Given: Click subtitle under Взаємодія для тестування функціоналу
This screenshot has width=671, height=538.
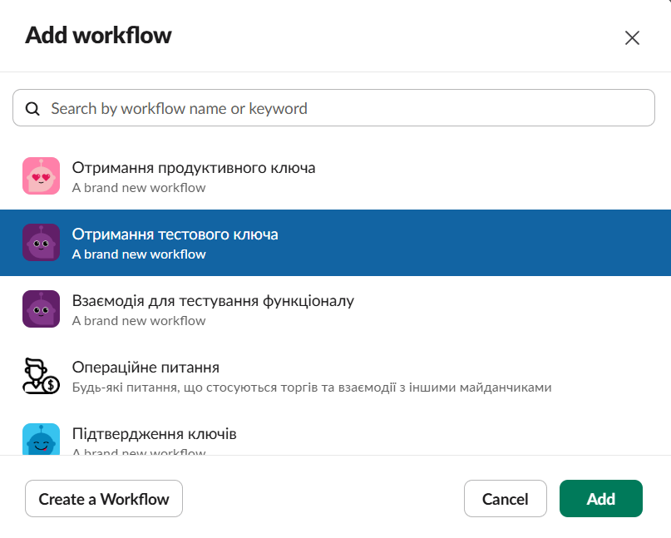Looking at the screenshot, I should click(x=139, y=321).
